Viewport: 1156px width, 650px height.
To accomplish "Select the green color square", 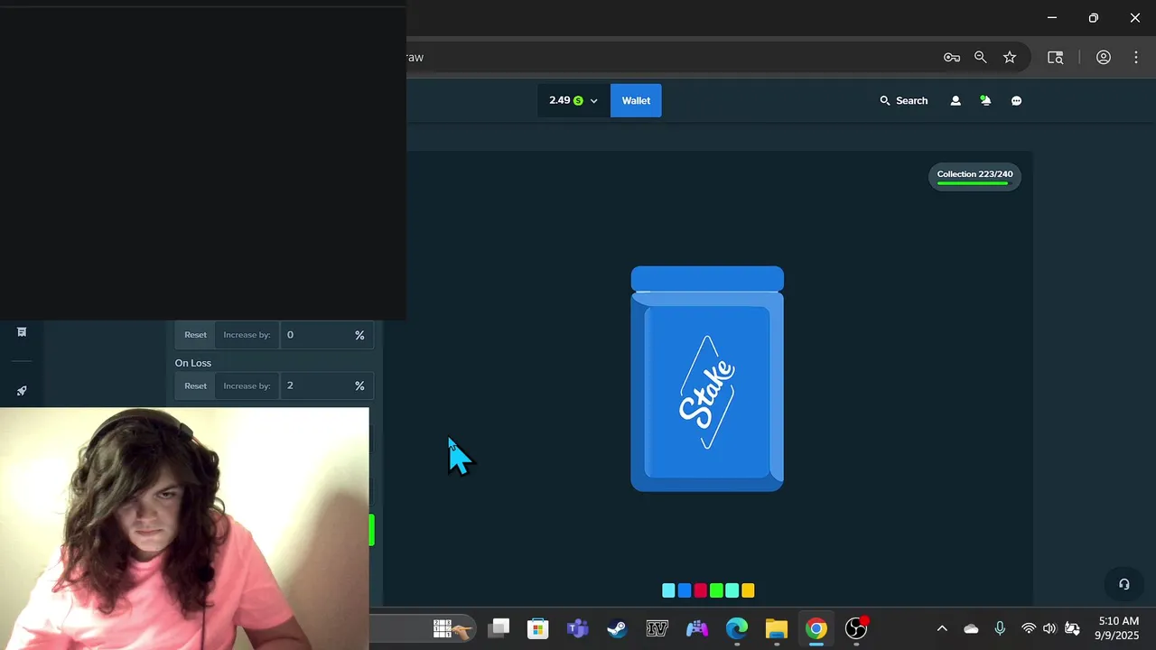I will point(716,590).
